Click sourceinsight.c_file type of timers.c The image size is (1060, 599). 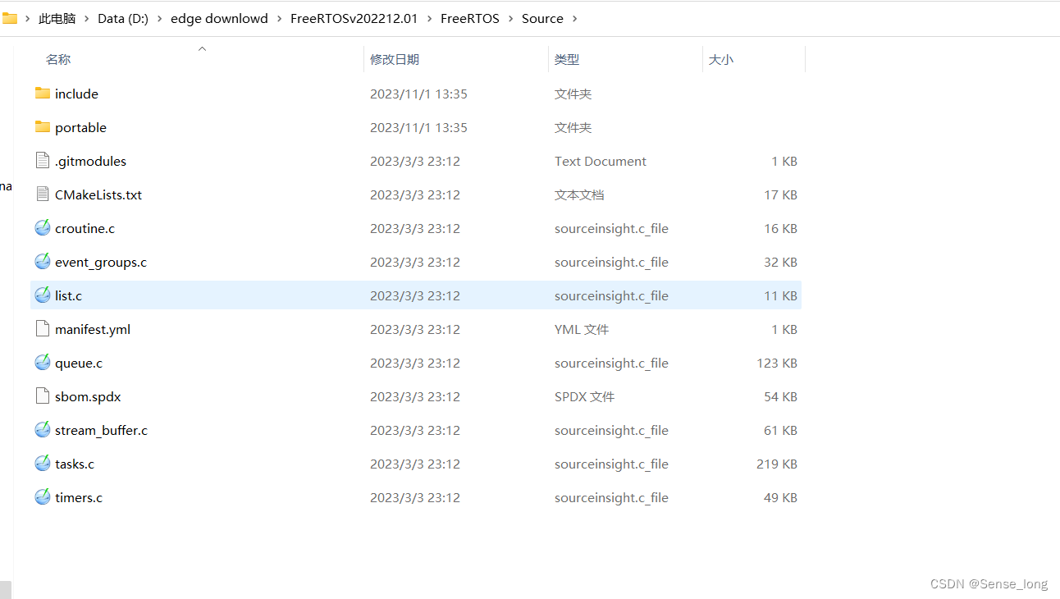coord(611,497)
